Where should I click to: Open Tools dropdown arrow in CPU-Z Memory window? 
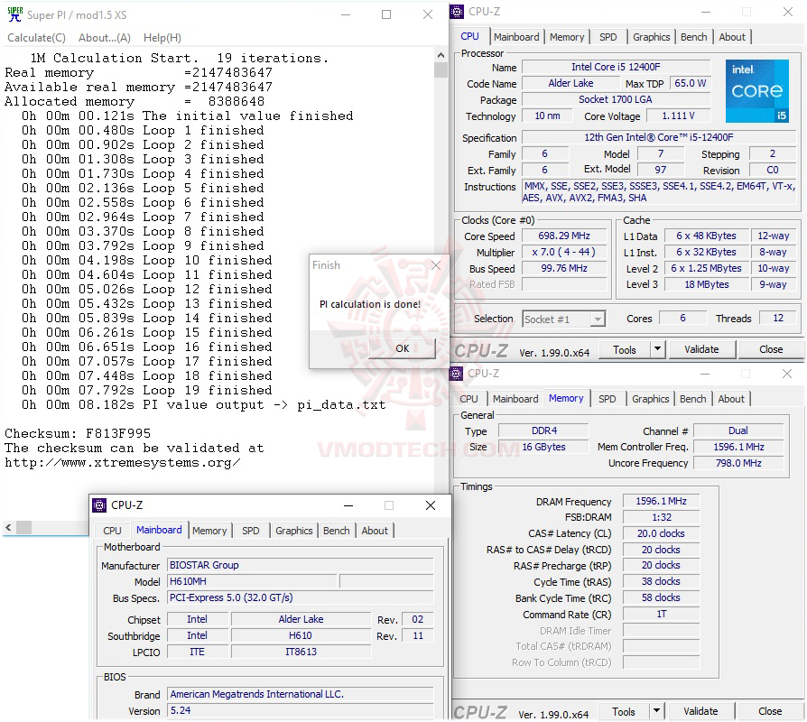(657, 711)
